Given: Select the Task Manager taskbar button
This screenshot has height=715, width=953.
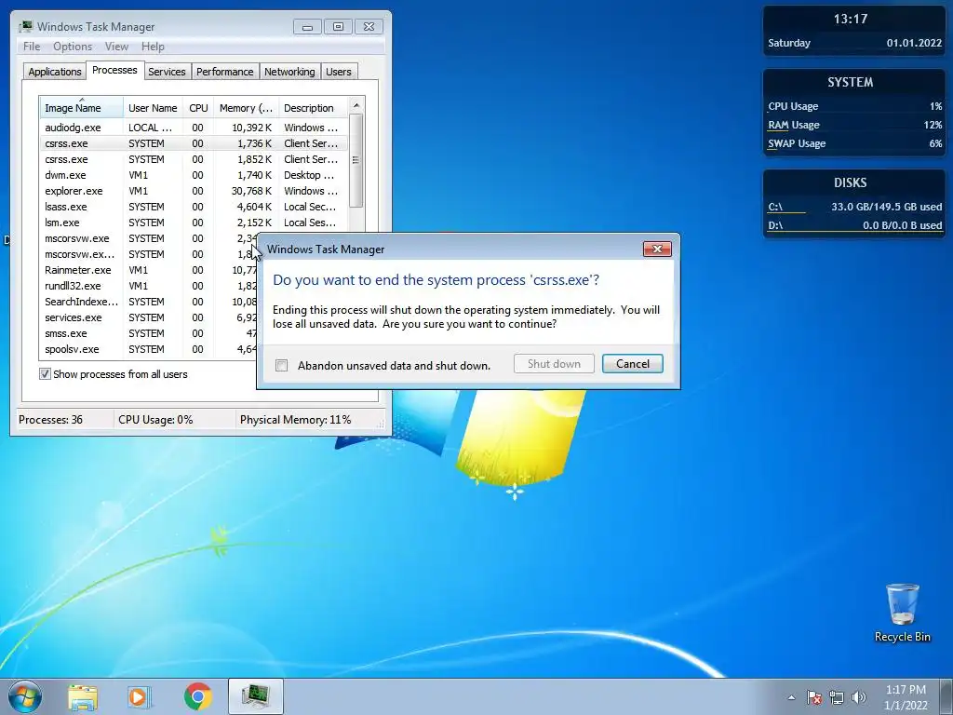Looking at the screenshot, I should [x=256, y=696].
